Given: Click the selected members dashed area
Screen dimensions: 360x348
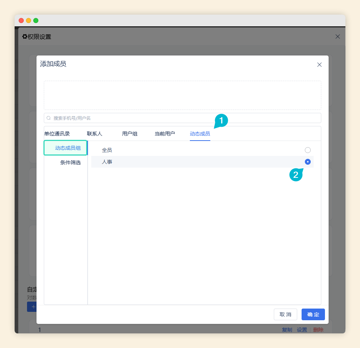Looking at the screenshot, I should point(182,95).
